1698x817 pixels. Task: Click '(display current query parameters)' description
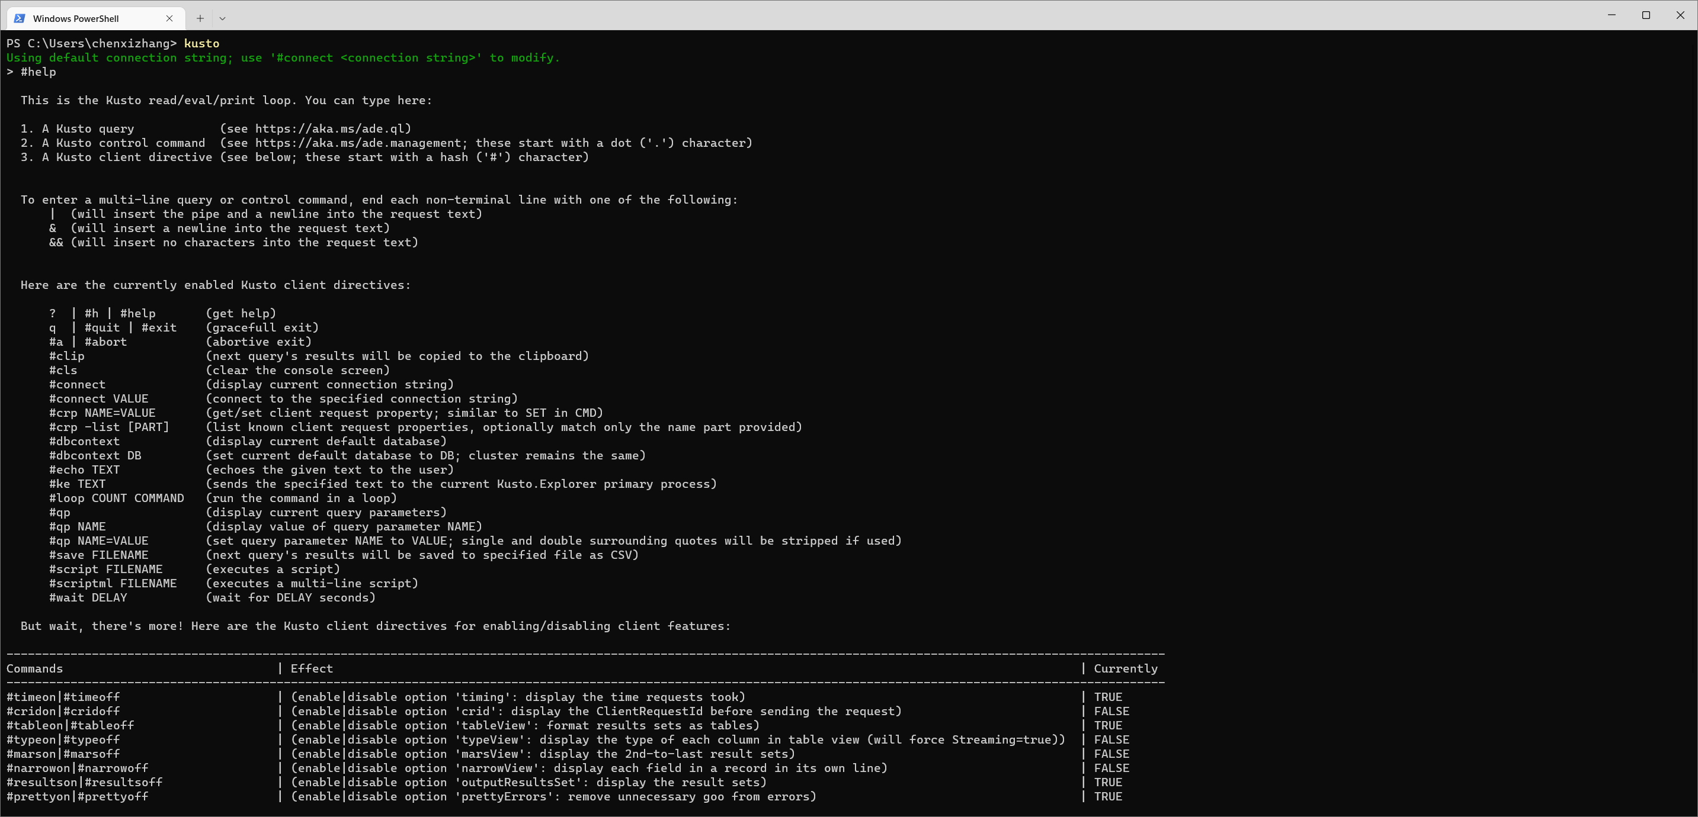[326, 513]
